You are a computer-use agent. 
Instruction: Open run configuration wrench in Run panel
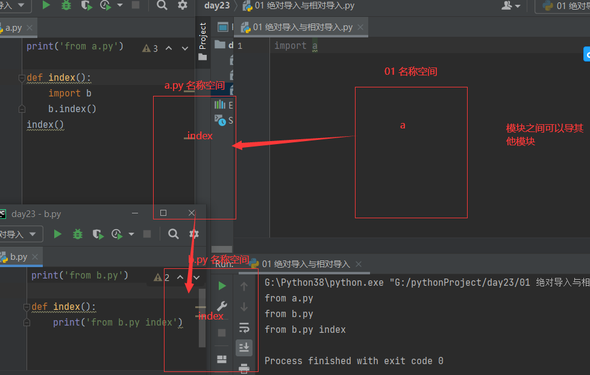[222, 306]
